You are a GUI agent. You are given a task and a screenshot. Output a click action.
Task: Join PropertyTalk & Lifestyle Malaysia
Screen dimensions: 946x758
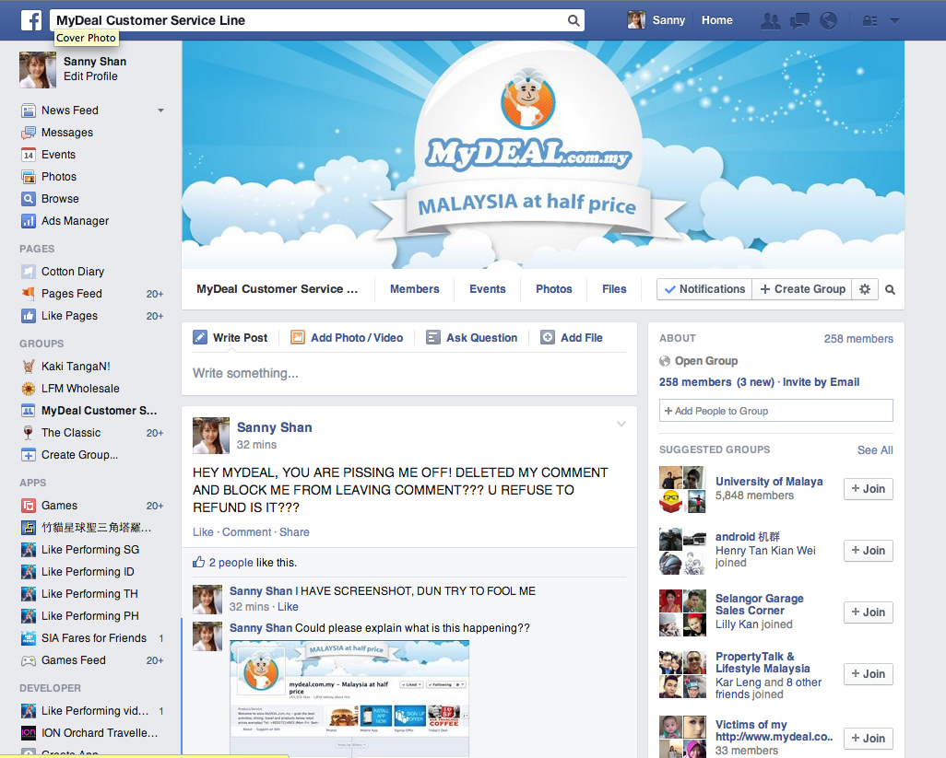point(869,673)
